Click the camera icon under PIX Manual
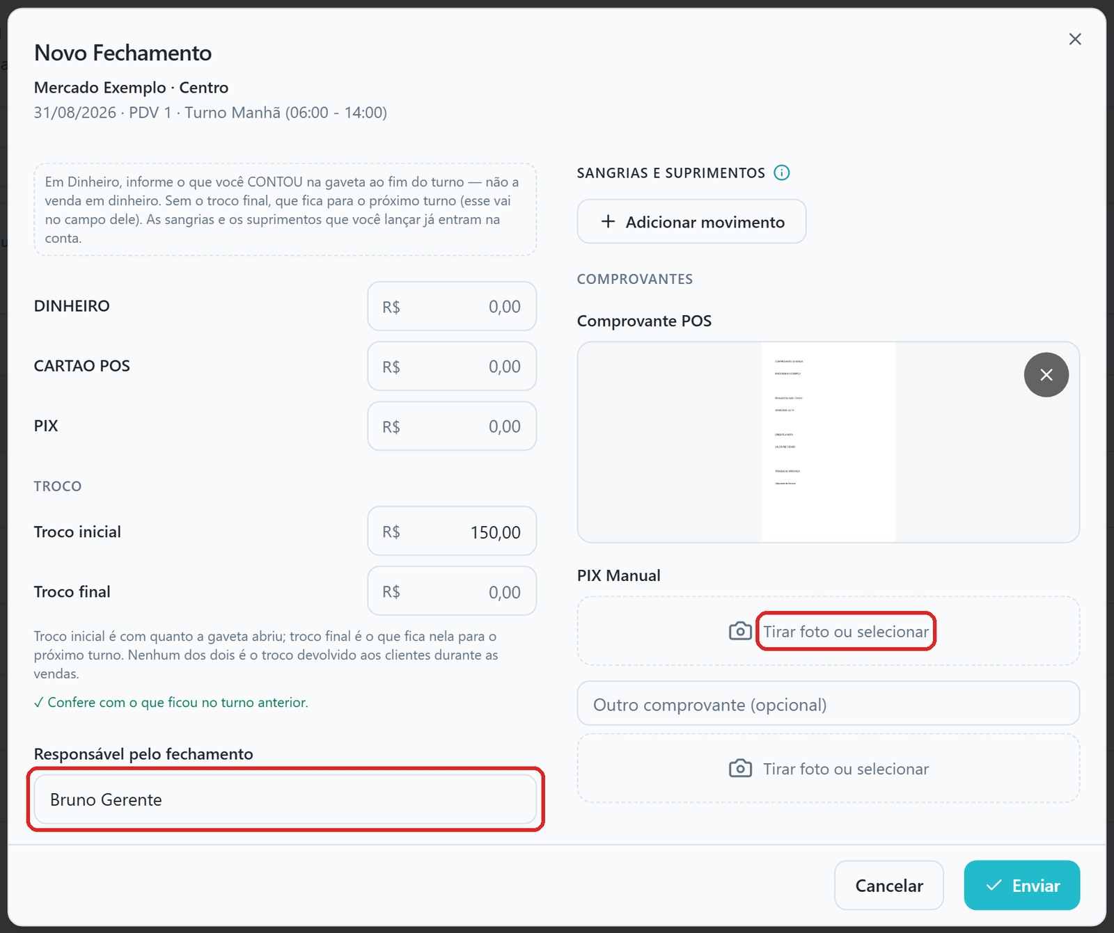The width and height of the screenshot is (1114, 933). point(740,631)
